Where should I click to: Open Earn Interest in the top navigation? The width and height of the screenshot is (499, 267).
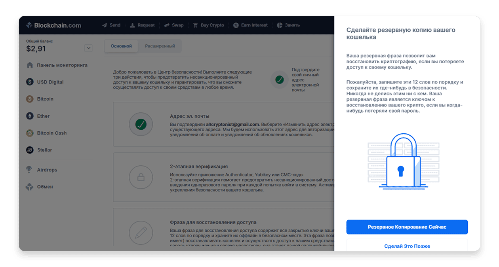click(x=250, y=25)
